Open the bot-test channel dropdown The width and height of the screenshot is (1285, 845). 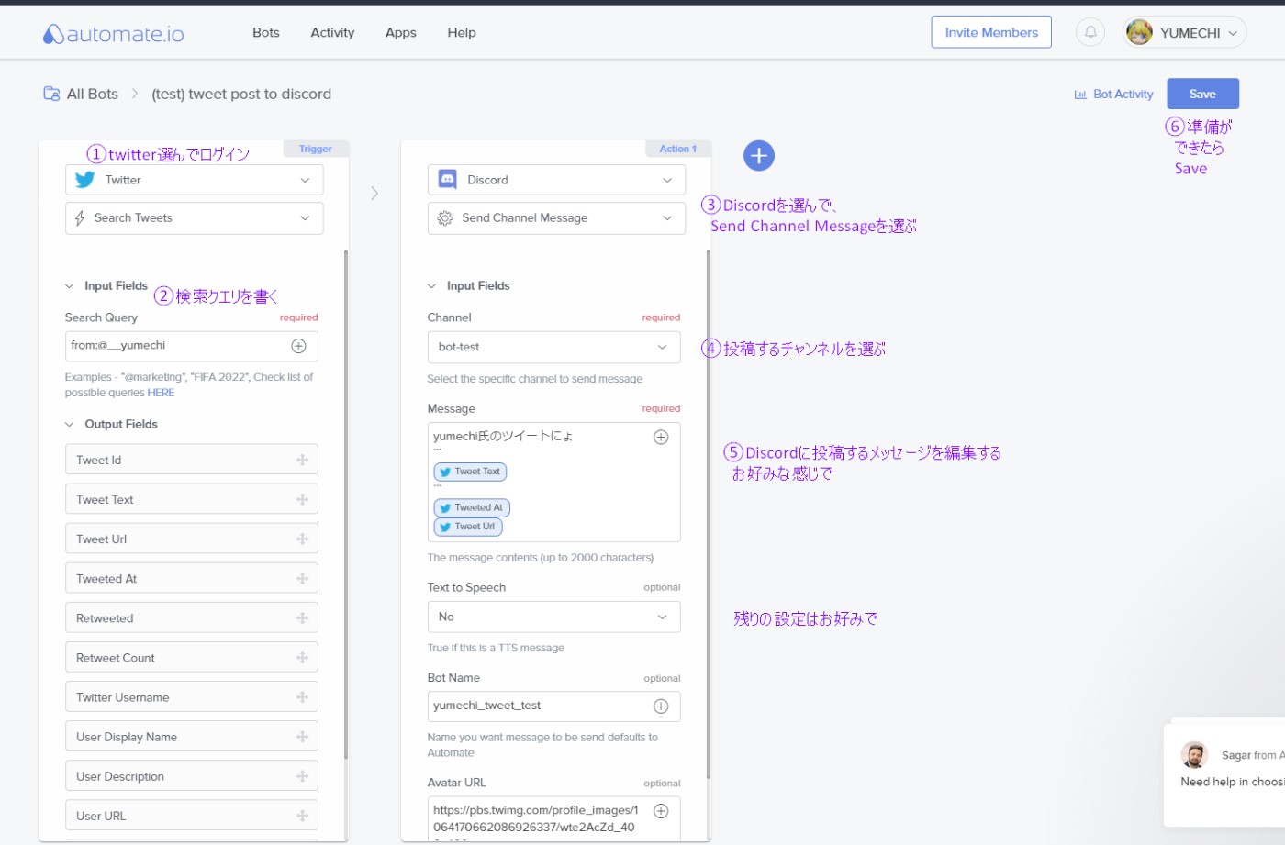click(x=554, y=347)
